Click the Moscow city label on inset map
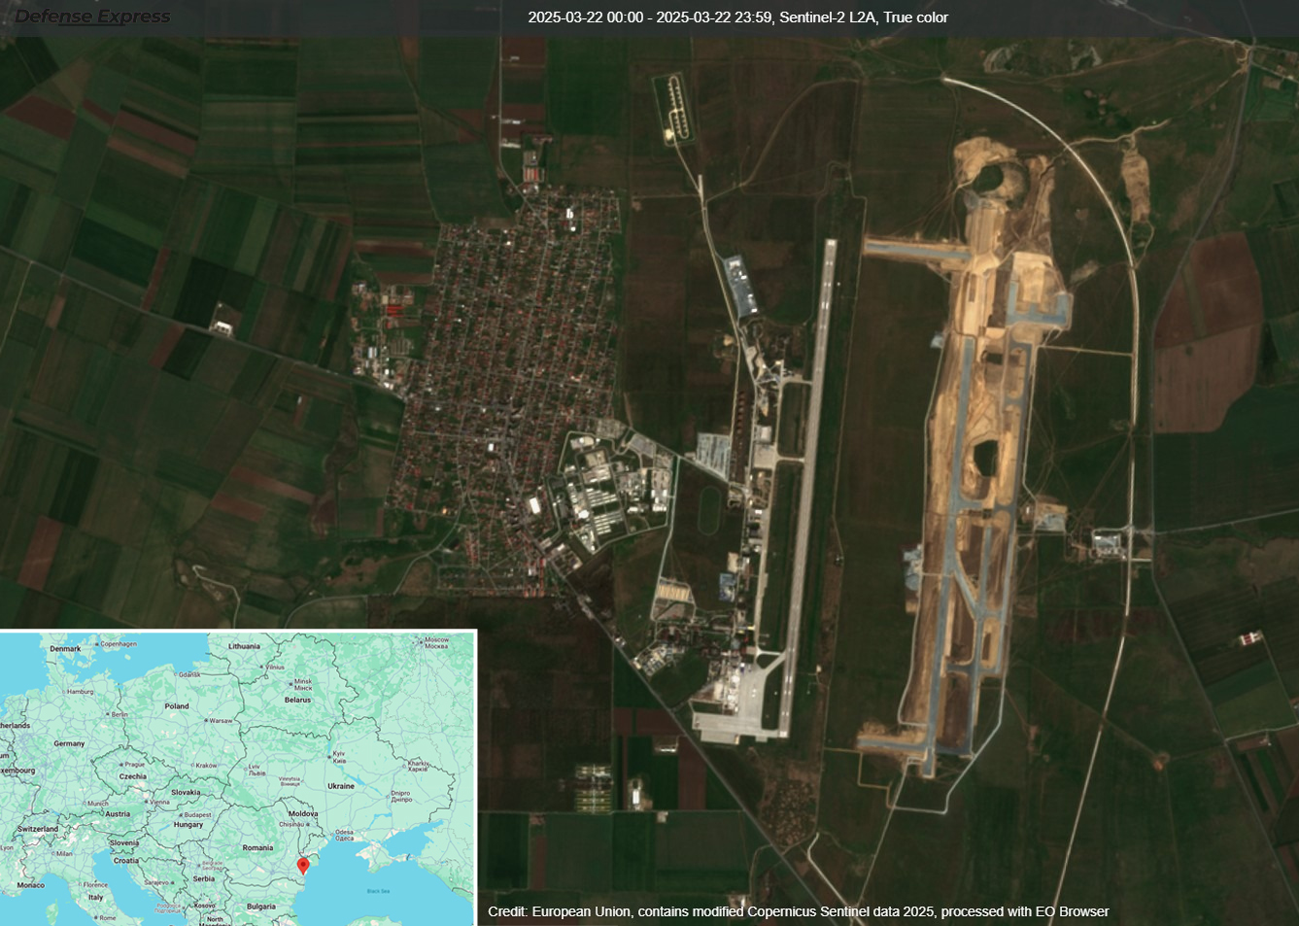The width and height of the screenshot is (1299, 926). pos(436,642)
